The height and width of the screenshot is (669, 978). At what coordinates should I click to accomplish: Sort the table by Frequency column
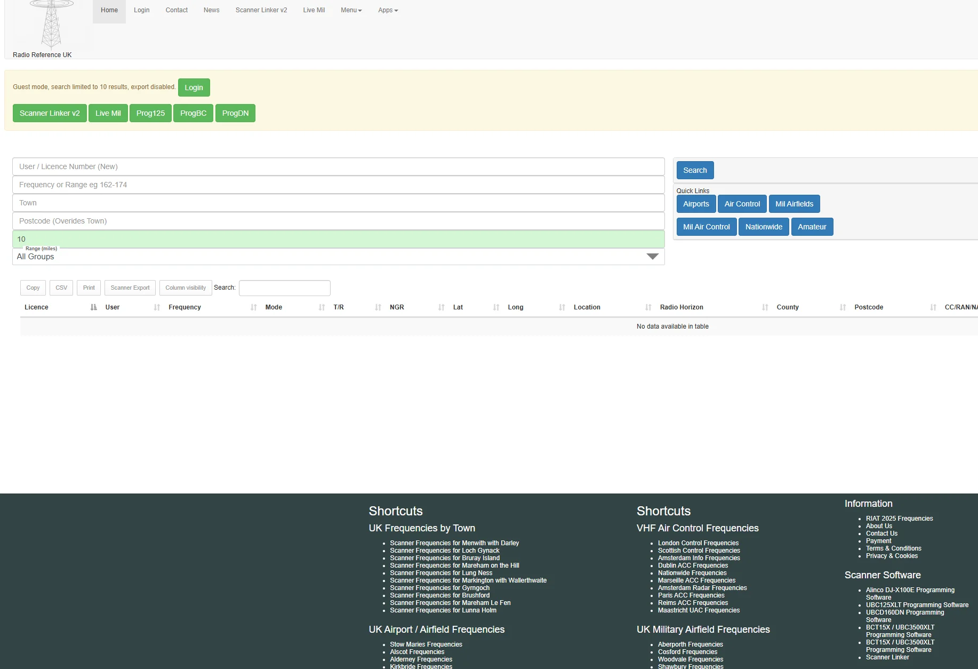185,307
